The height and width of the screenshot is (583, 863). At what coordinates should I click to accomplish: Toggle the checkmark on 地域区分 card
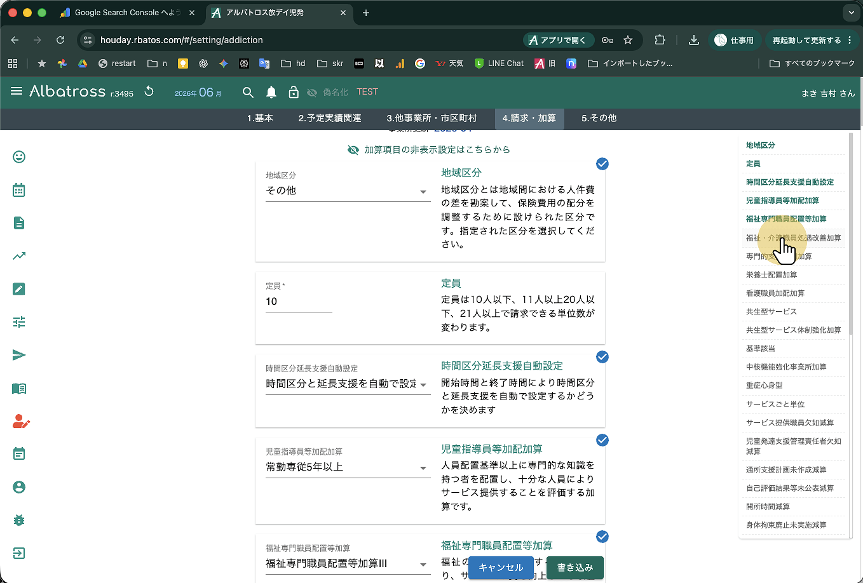point(602,164)
